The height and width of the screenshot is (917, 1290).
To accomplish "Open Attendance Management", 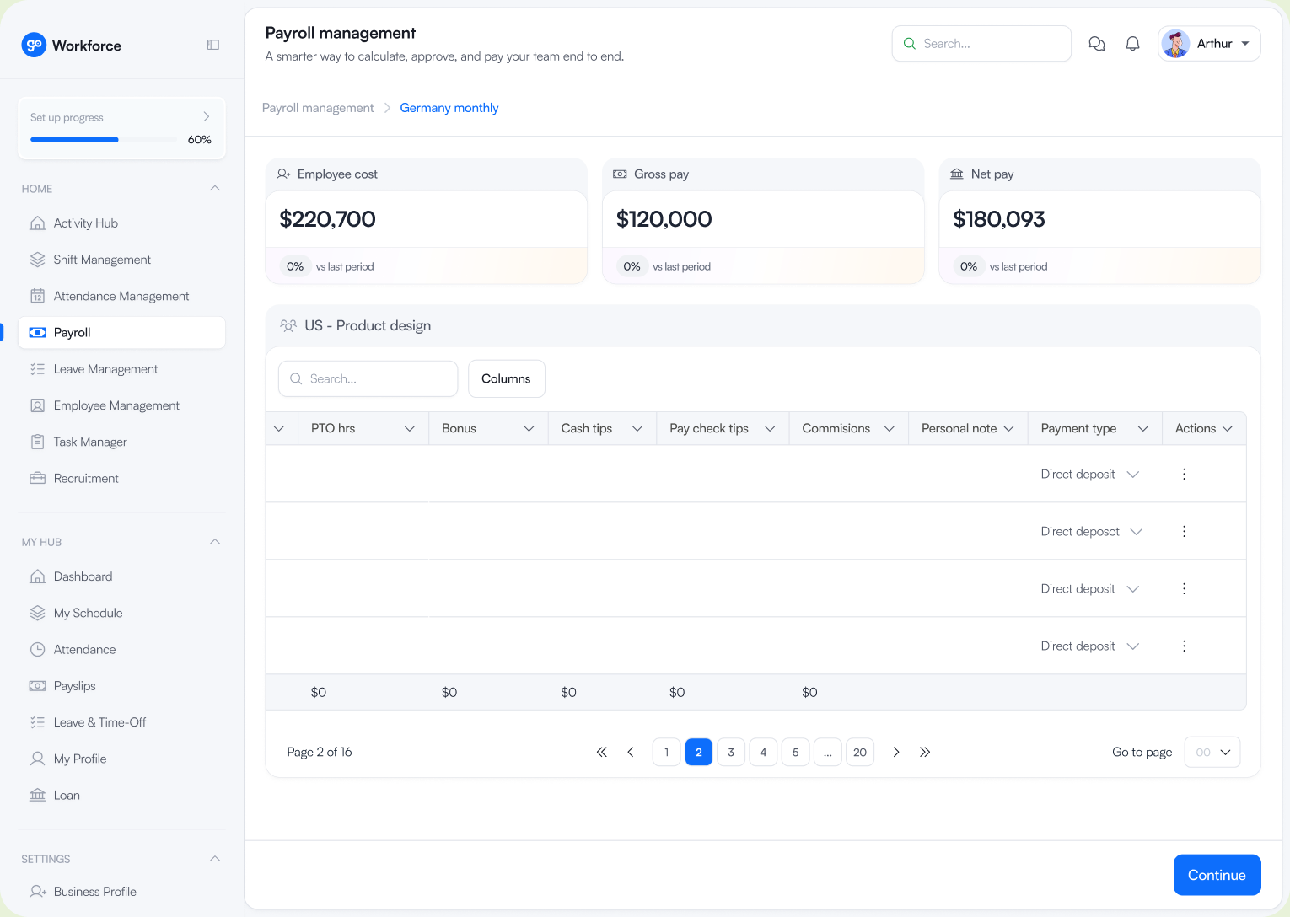I will (121, 296).
